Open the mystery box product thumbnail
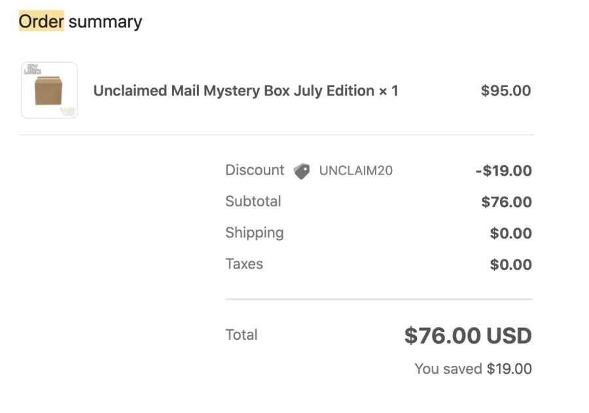Screen dimensions: 589x413 (49, 90)
